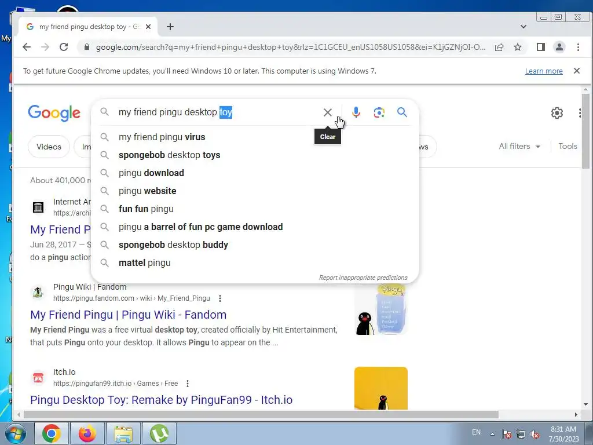This screenshot has height=445, width=593.
Task: Click Report inappropriate predictions
Action: tap(363, 278)
